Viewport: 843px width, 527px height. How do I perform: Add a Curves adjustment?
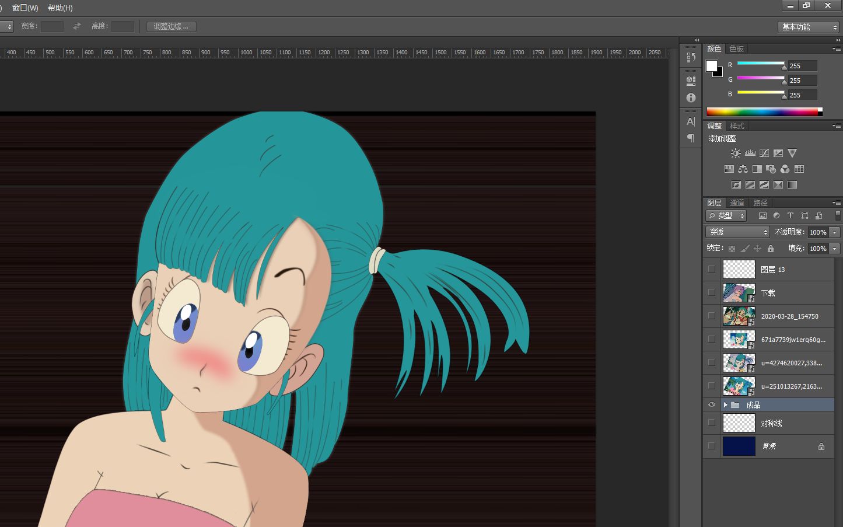point(764,153)
